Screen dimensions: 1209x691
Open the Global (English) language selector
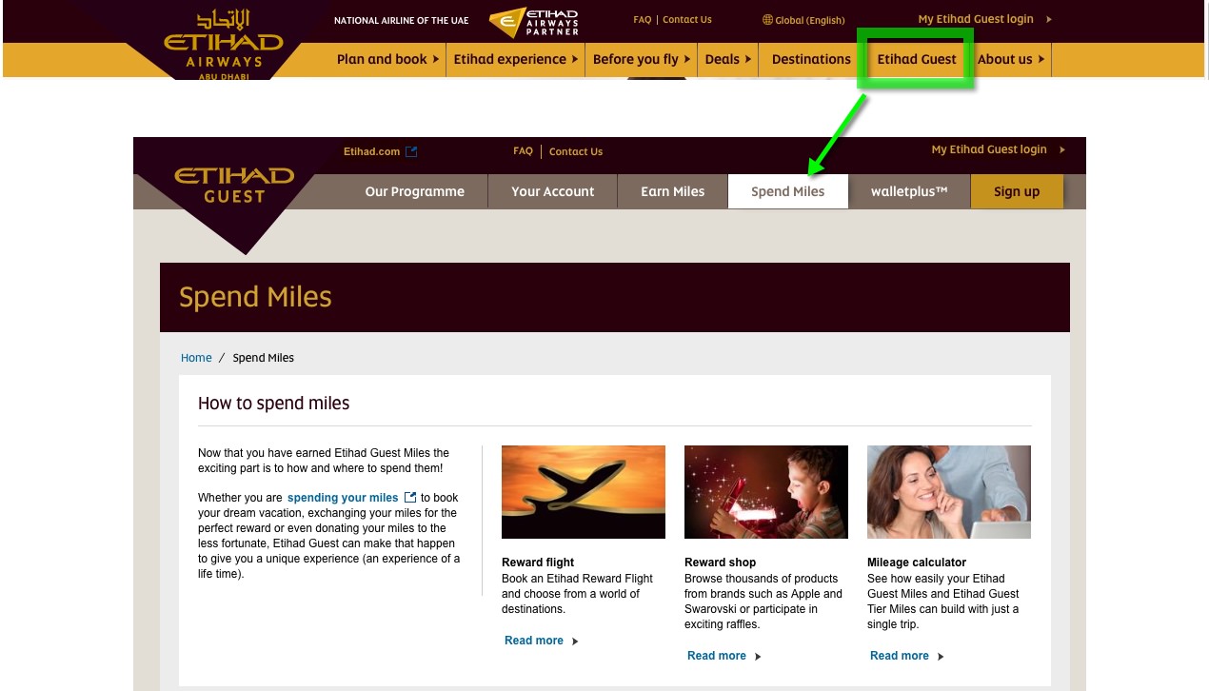[803, 20]
